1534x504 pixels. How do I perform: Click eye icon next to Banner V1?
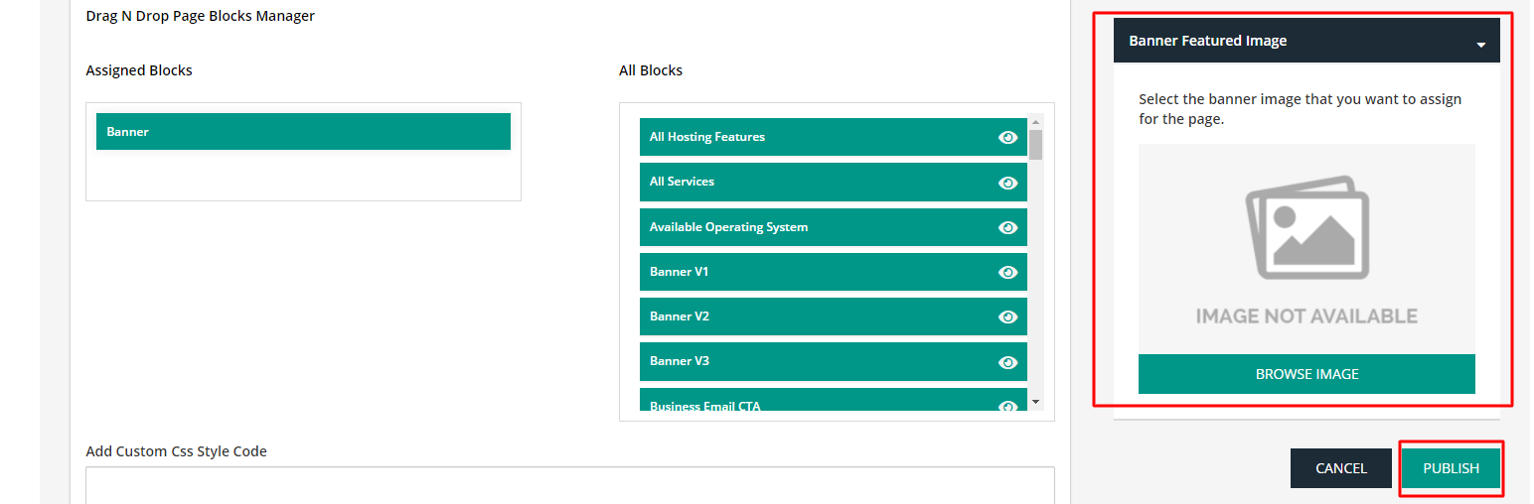pos(1007,273)
